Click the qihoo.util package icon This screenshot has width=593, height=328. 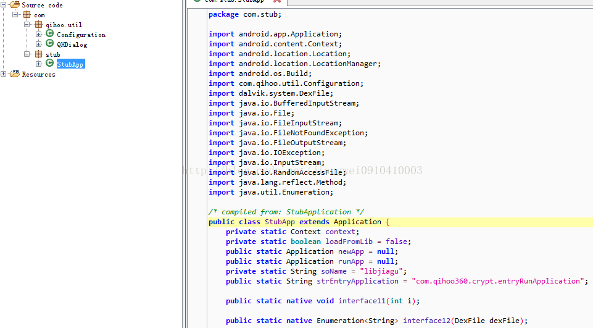39,25
